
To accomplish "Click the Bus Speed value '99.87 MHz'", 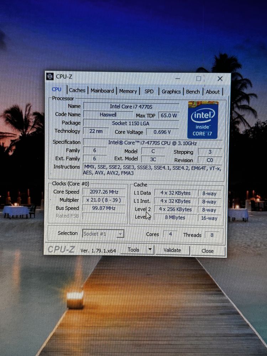I will click(x=104, y=208).
